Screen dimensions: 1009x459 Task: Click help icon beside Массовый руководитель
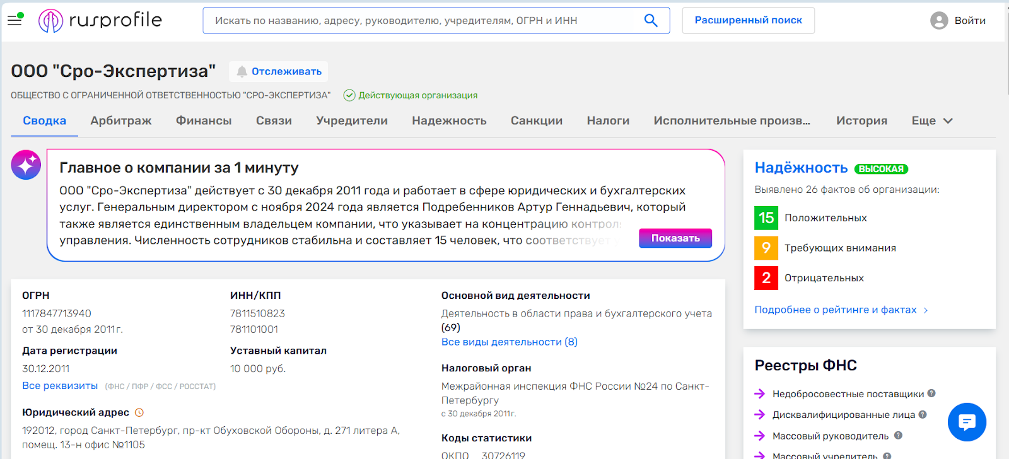[x=898, y=436]
